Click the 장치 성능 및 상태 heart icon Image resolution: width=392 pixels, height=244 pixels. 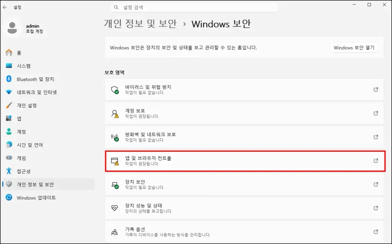coord(114,208)
